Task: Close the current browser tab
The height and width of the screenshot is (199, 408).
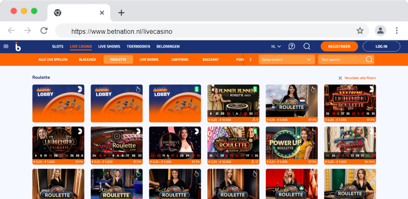Action: (x=102, y=13)
